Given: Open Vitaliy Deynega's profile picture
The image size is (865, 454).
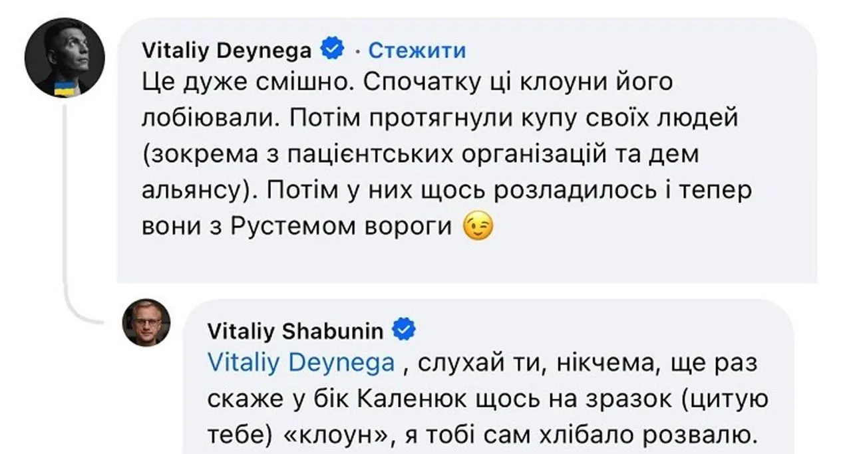Looking at the screenshot, I should click(x=65, y=57).
